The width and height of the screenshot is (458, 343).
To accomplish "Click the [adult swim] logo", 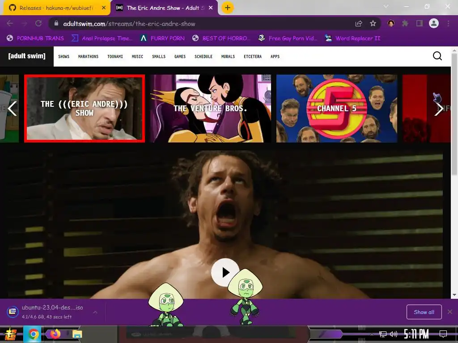I will (27, 56).
